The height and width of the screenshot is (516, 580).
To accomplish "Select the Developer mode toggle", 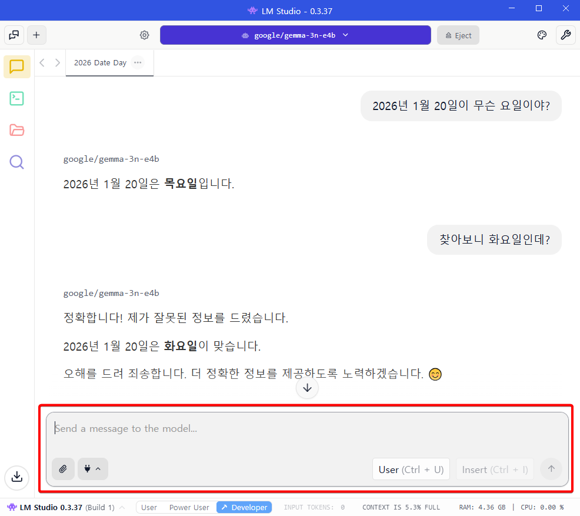I will (x=244, y=507).
